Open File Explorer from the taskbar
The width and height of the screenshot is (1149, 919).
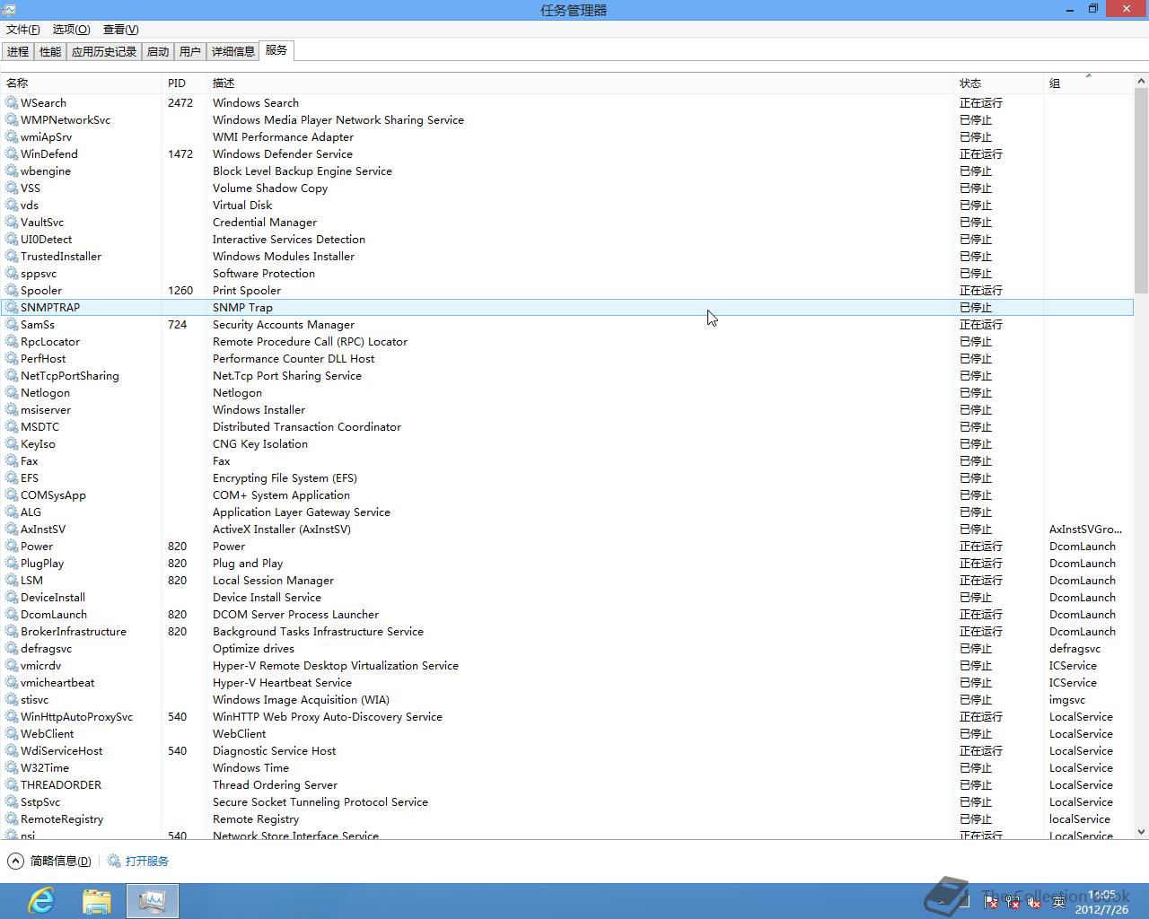tap(97, 901)
